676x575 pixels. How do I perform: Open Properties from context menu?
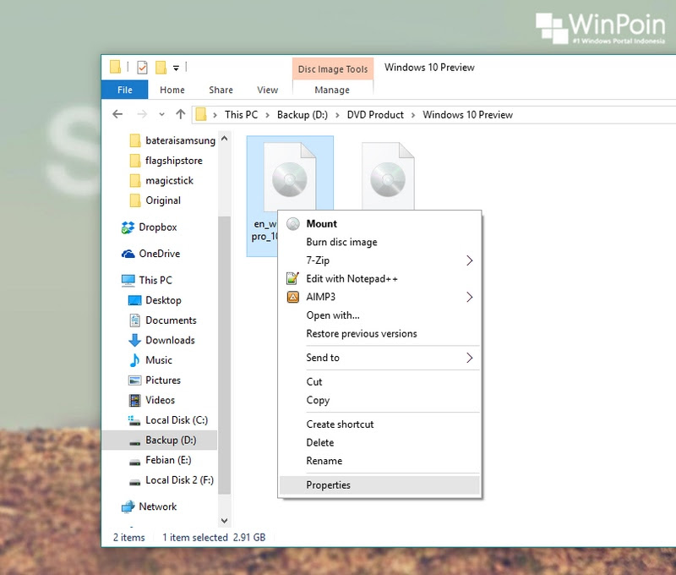379,485
